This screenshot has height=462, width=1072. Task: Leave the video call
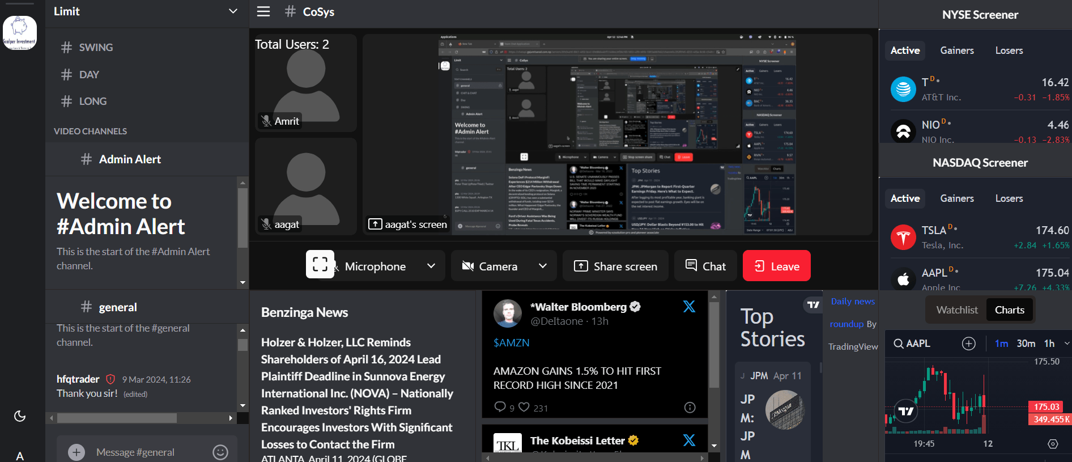click(776, 266)
